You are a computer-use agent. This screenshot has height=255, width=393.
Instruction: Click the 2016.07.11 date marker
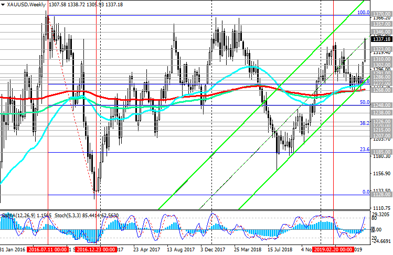(48, 251)
